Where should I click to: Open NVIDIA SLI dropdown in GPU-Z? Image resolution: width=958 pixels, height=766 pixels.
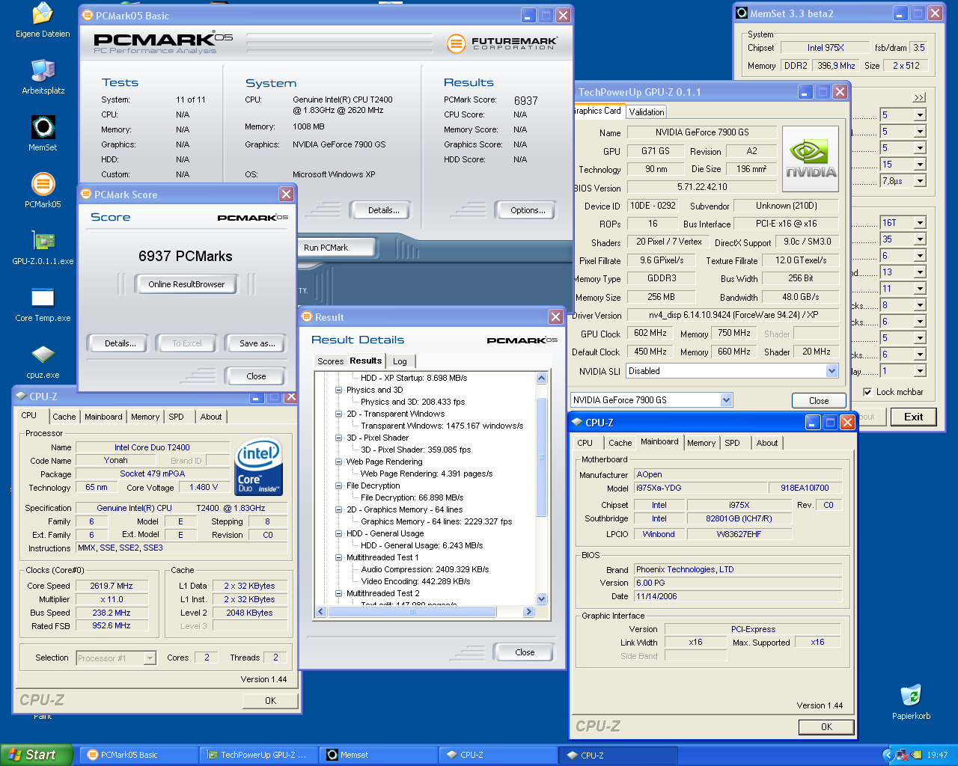[x=832, y=370]
